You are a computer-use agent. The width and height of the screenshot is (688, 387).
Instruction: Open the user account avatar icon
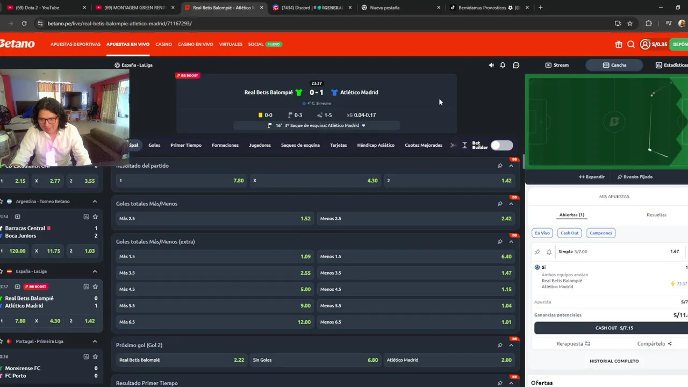click(x=645, y=45)
